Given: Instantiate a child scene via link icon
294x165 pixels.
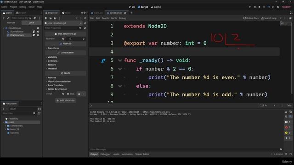Looking at the screenshot, I should (x=8, y=18).
